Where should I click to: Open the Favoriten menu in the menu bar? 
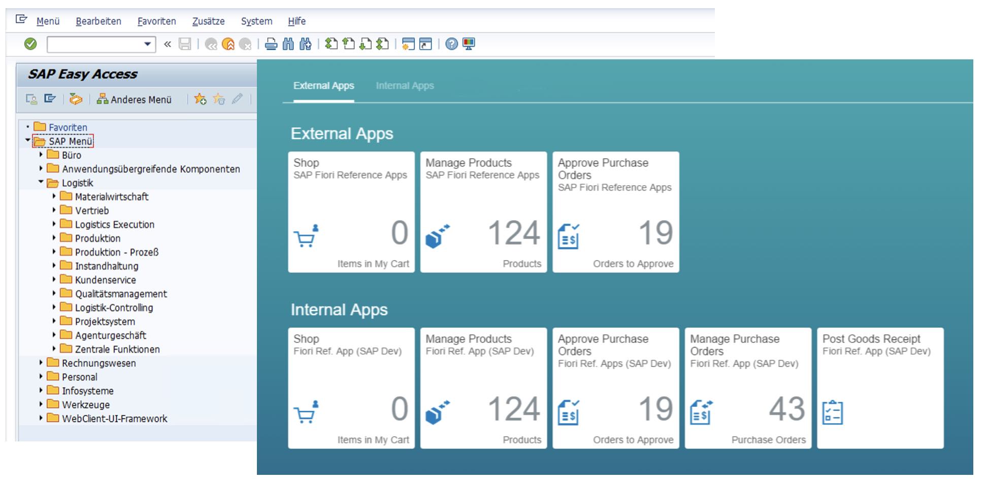point(157,21)
